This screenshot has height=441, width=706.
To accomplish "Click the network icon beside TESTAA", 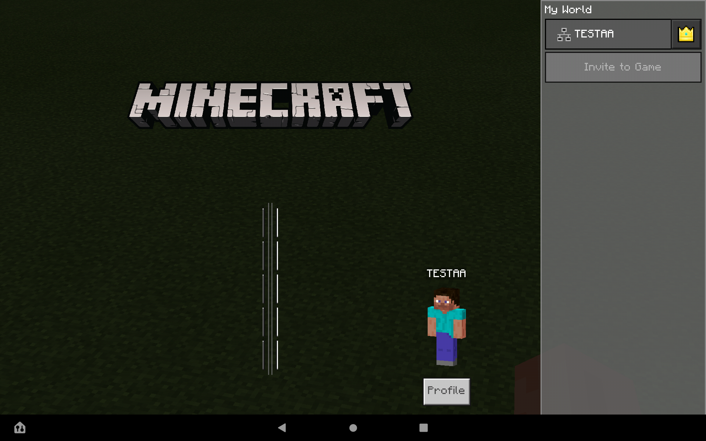I will (564, 34).
